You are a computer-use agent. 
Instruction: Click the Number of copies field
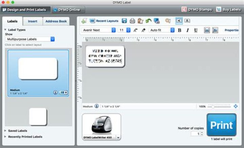pos(196,134)
